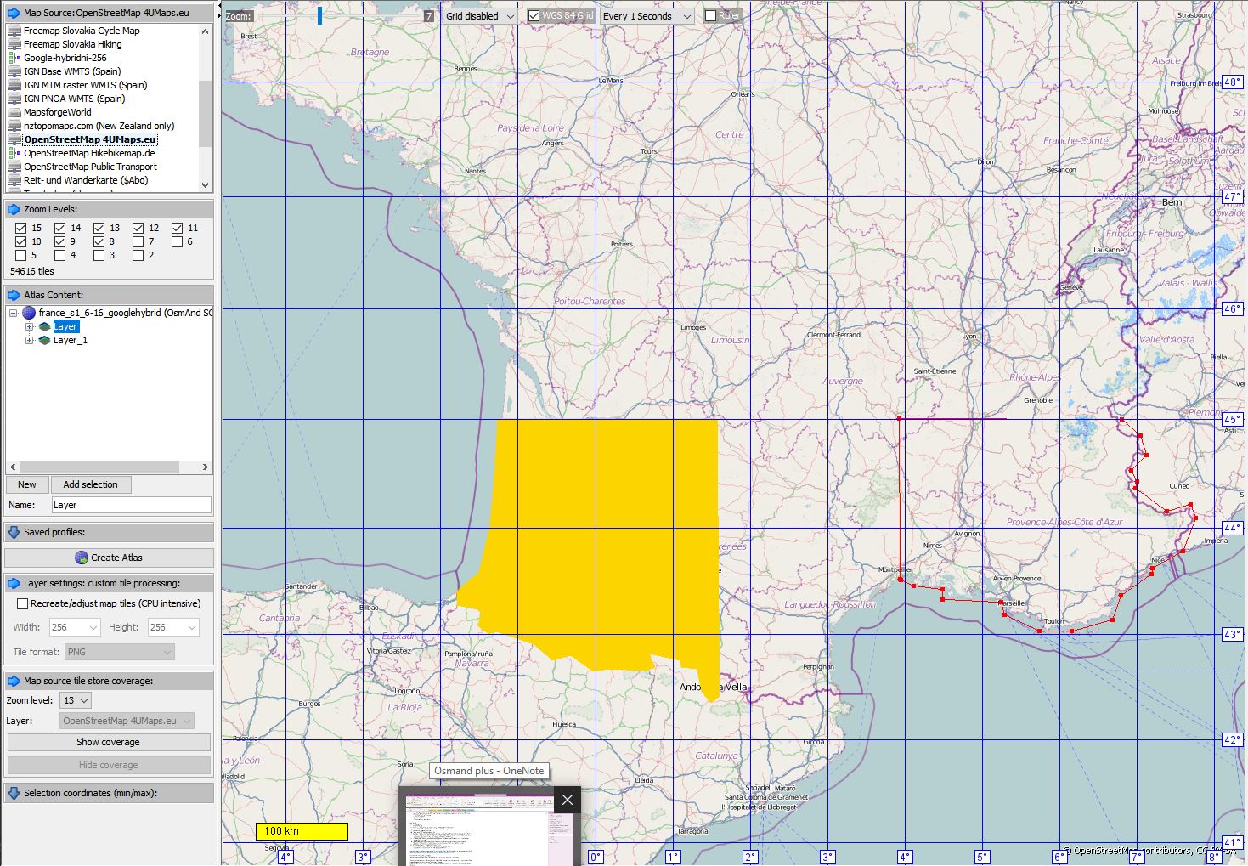The width and height of the screenshot is (1248, 866).
Task: Enable the zoom level 7 checkbox
Action: tap(138, 241)
